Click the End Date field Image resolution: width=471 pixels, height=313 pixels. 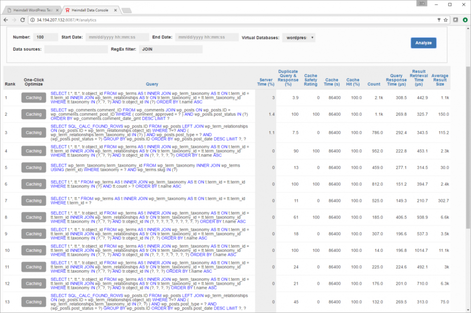(x=207, y=37)
